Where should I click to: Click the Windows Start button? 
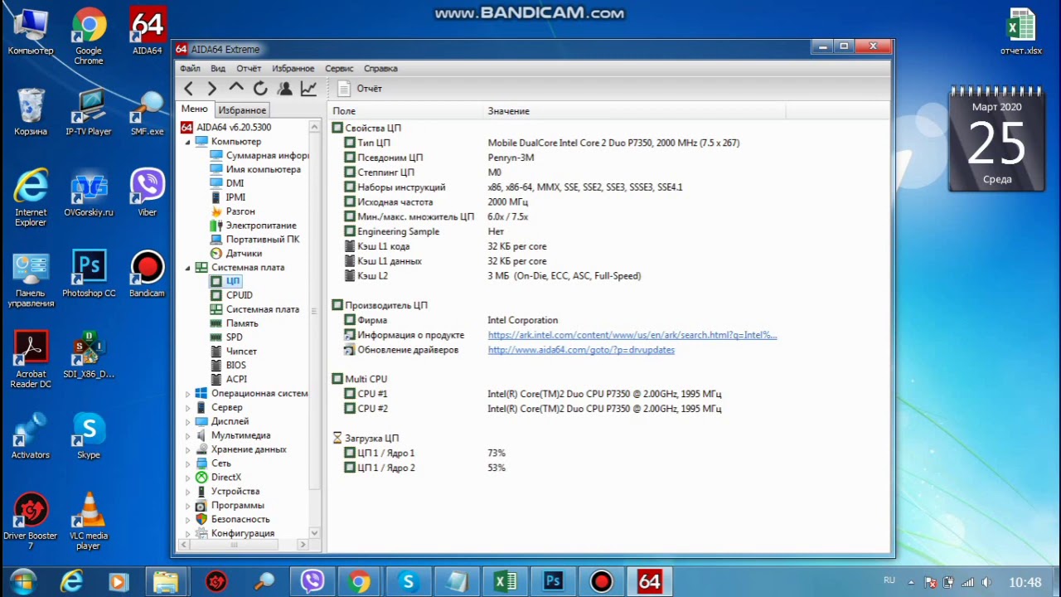24,582
